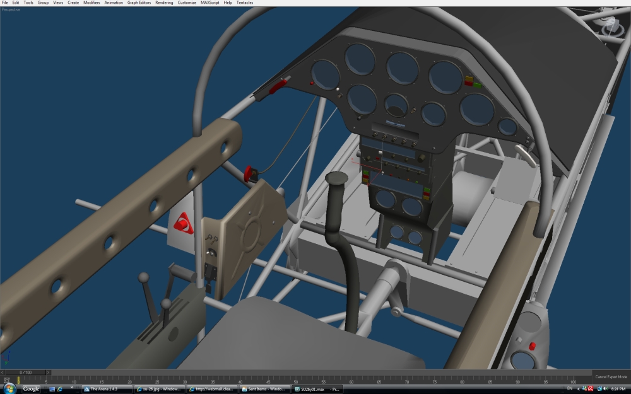Switch to SU26y01.max taskbar window
The width and height of the screenshot is (631, 394).
coord(317,389)
